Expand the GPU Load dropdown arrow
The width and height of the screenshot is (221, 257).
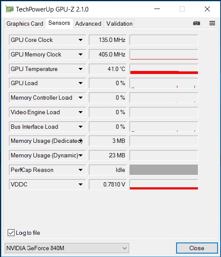(80, 83)
